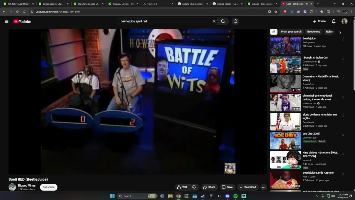Screen dimensions: 355x200
Task: Open Ripped Vines channel avatar
Action: tap(12, 187)
